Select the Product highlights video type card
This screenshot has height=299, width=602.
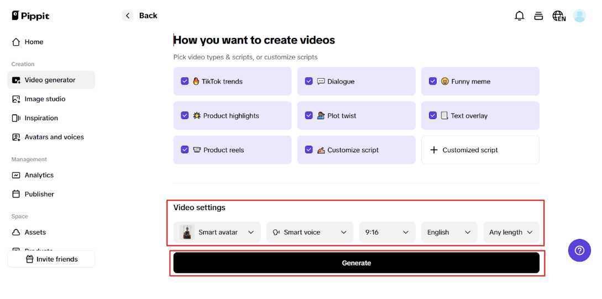point(232,116)
